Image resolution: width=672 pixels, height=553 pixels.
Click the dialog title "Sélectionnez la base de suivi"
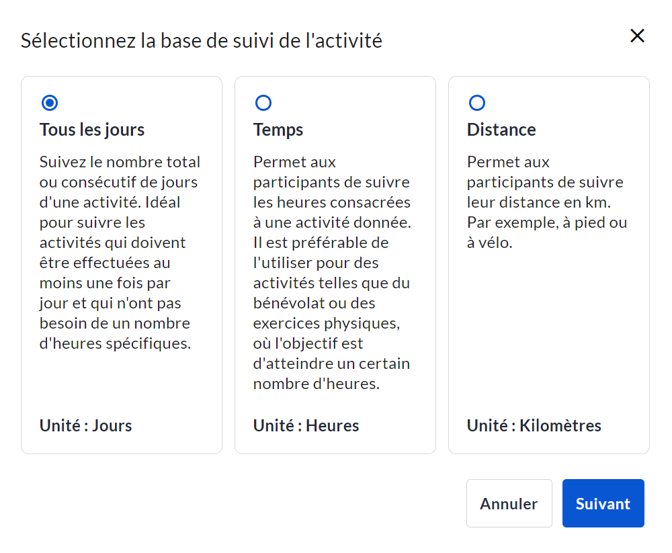202,40
